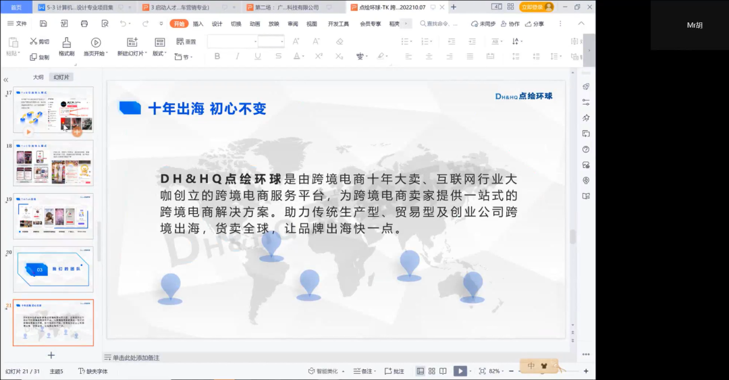
Task: Click the Notes (备注) status bar button
Action: (x=364, y=371)
